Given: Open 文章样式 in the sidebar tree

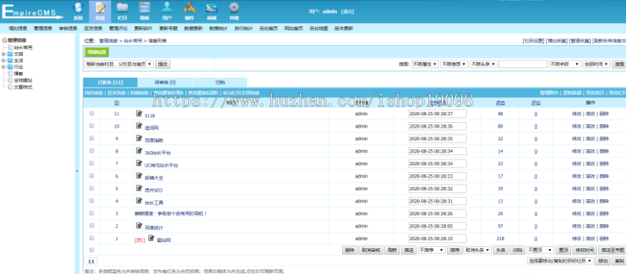Looking at the screenshot, I should [23, 87].
